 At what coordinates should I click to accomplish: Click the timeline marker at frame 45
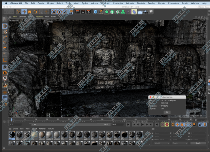[91, 119]
